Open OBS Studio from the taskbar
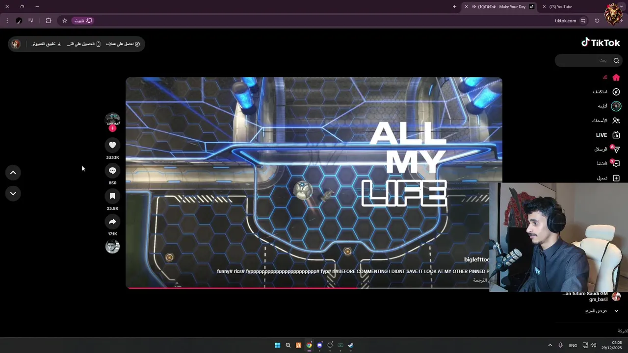Image resolution: width=628 pixels, height=353 pixels. pos(330,345)
